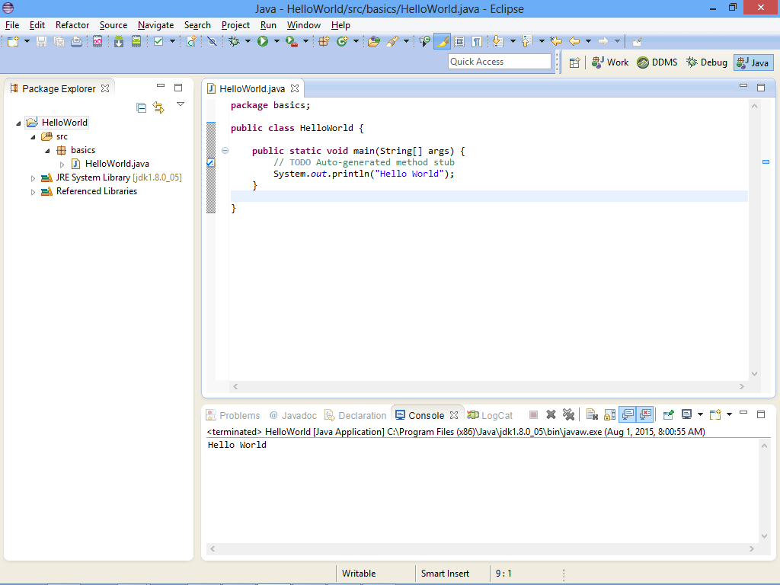The height and width of the screenshot is (585, 780).
Task: Click Collapse All in Package Explorer
Action: pyautogui.click(x=141, y=107)
